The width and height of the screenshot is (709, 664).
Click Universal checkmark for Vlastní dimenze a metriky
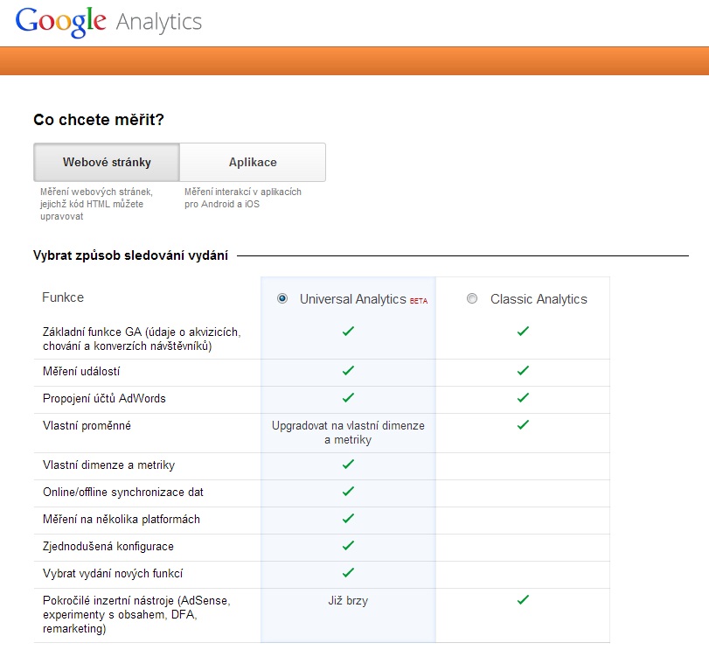tap(348, 465)
